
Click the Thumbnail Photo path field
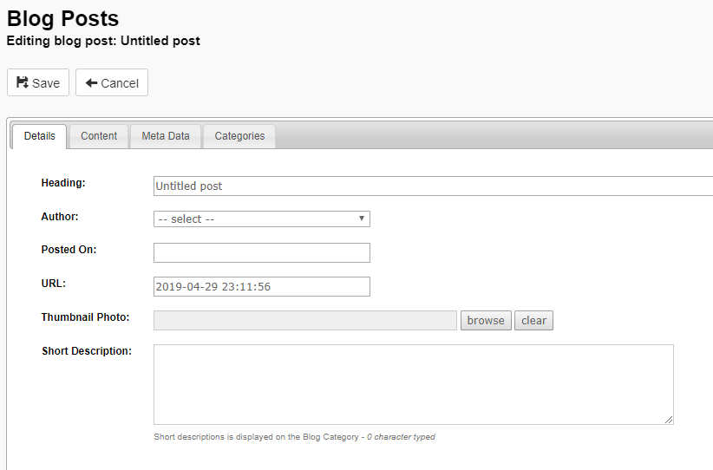(305, 321)
